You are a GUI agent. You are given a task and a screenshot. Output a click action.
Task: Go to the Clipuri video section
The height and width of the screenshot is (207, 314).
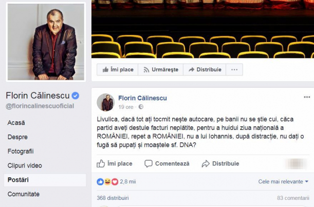(24, 165)
